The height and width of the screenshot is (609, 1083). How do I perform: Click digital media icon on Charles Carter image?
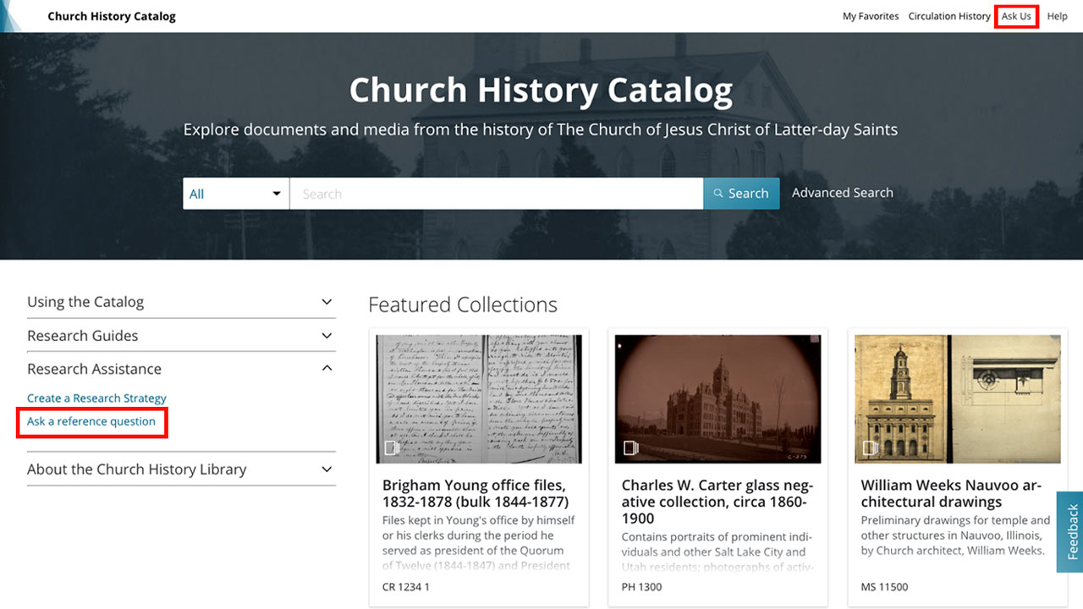point(631,447)
